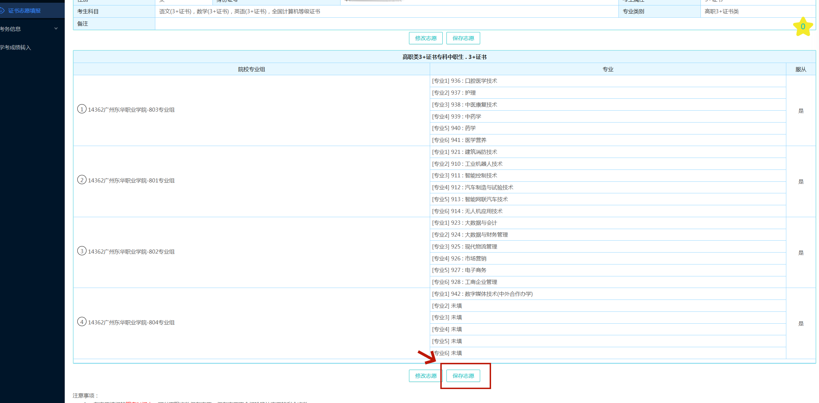Viewport: 819px width, 403px height.
Task: Open 学考成绩转入 sidebar menu item
Action: point(16,47)
